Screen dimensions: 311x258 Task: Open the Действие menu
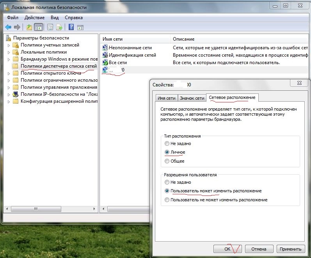pyautogui.click(x=35, y=18)
